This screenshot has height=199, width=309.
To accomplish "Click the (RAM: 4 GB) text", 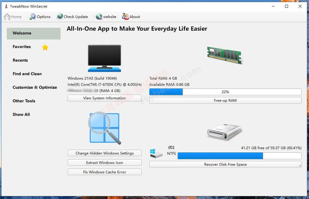I will [x=110, y=91].
